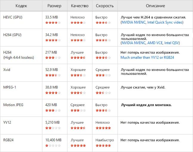Click the Размер column header
The width and height of the screenshot is (193, 152).
[x=54, y=6]
